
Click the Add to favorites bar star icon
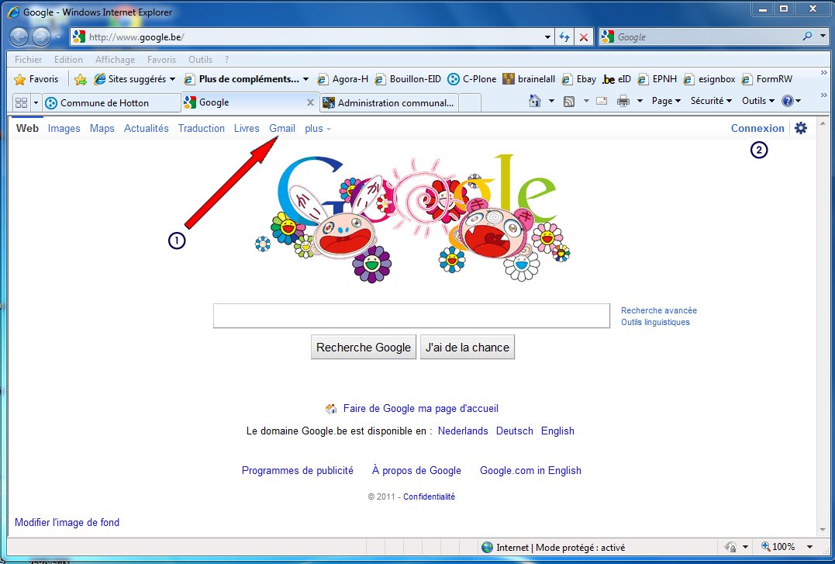tap(81, 79)
